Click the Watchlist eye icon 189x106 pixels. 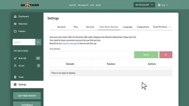tap(15, 24)
